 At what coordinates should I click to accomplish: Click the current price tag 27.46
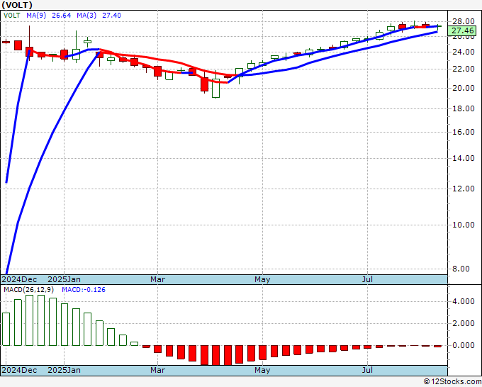tap(462, 30)
